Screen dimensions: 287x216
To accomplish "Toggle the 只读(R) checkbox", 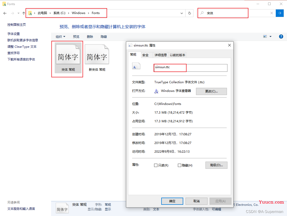I will (156, 165).
